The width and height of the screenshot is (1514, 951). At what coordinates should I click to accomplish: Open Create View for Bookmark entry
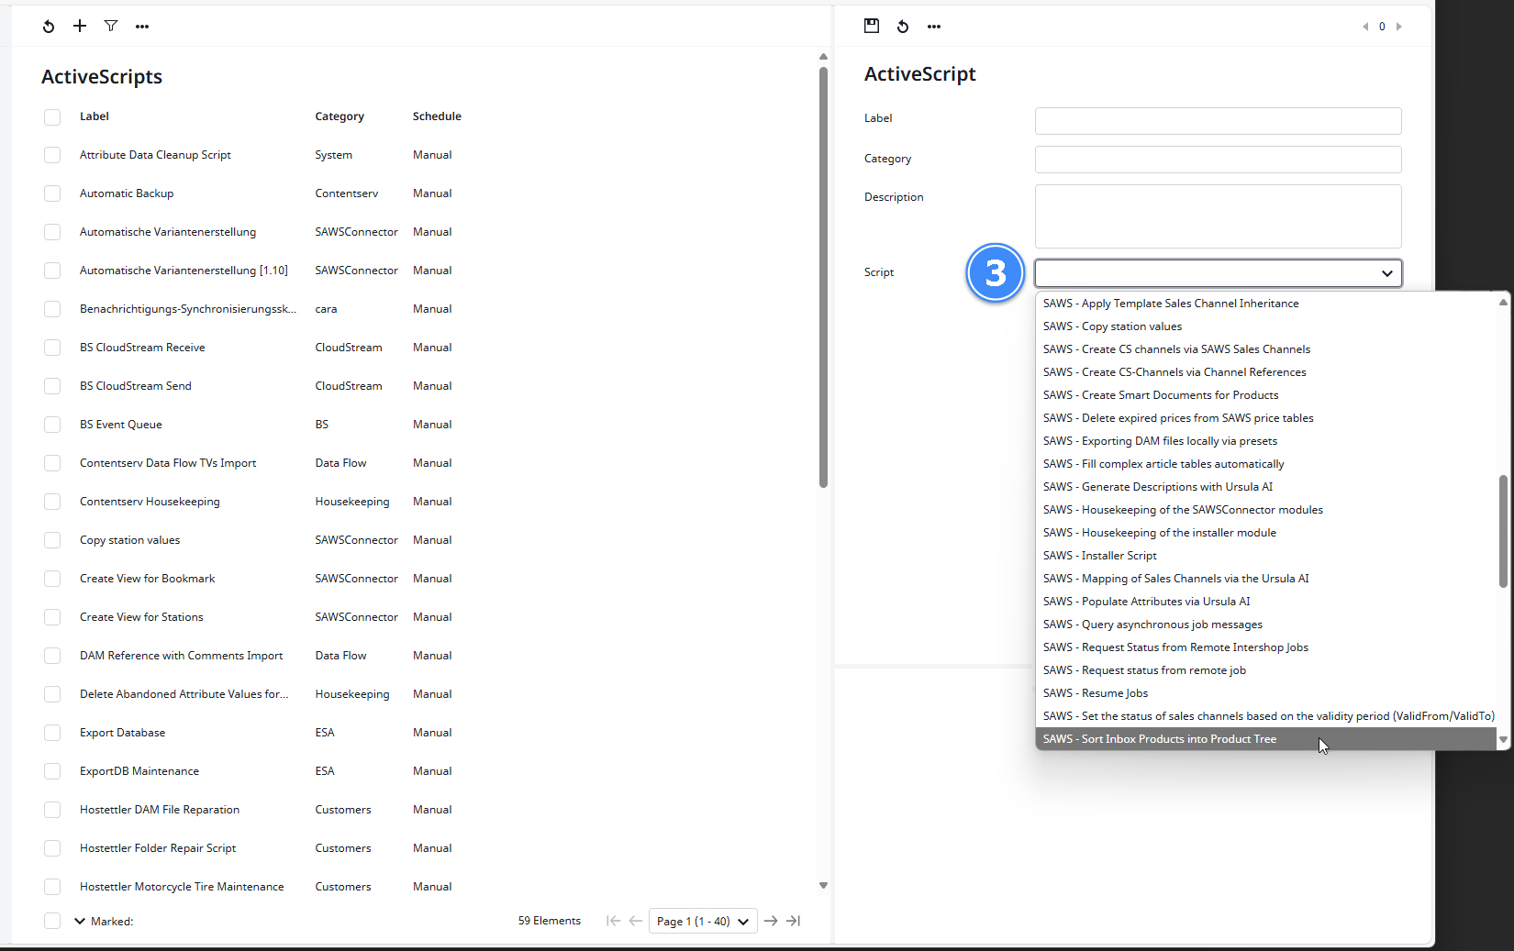pos(147,579)
